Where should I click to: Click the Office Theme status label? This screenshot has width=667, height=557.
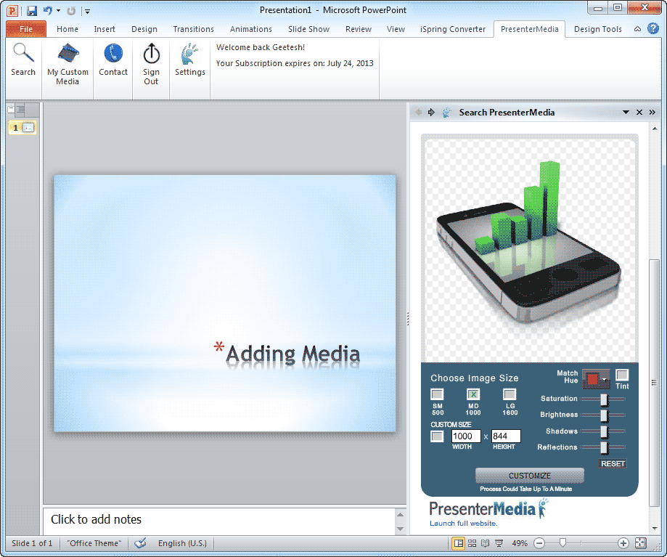click(x=94, y=543)
